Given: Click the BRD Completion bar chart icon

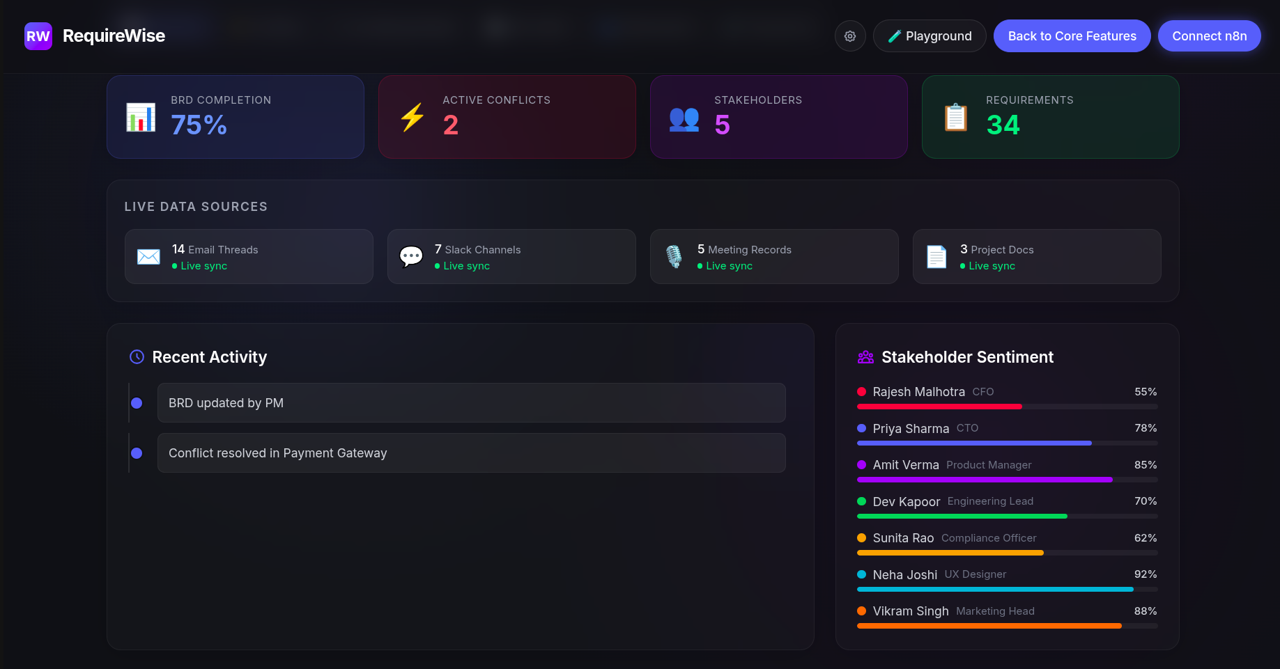Looking at the screenshot, I should 141,117.
